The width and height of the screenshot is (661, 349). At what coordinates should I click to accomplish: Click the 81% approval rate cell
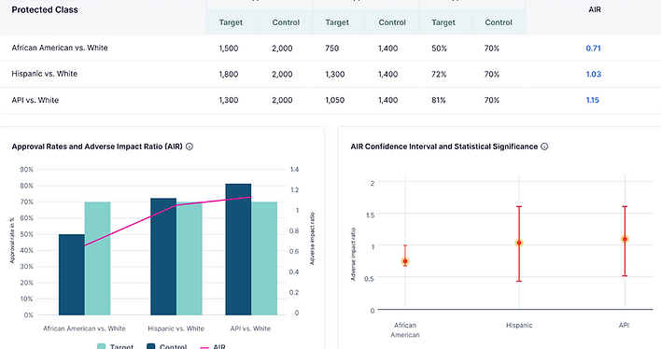click(x=439, y=101)
